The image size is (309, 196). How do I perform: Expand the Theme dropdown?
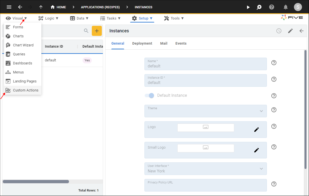[261, 111]
